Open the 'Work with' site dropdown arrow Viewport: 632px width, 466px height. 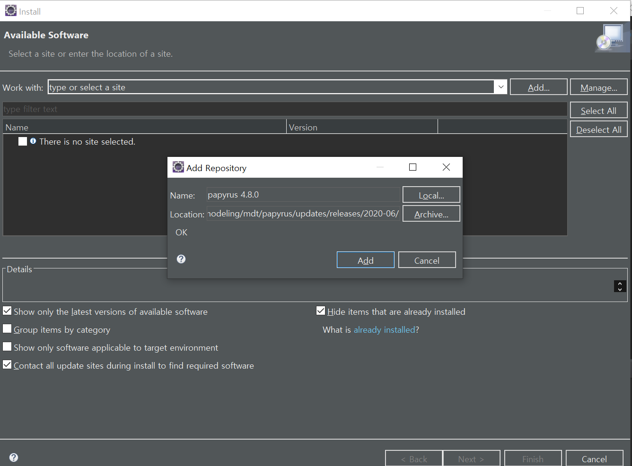tap(501, 87)
